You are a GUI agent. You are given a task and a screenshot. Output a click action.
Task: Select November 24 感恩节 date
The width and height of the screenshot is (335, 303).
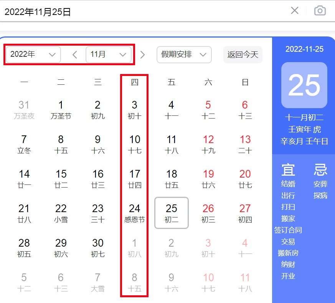[134, 213]
